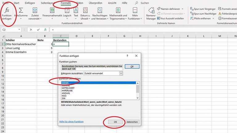This screenshot has width=237, height=133.
Task: Open the Namens-Manager
Action: click(x=151, y=14)
